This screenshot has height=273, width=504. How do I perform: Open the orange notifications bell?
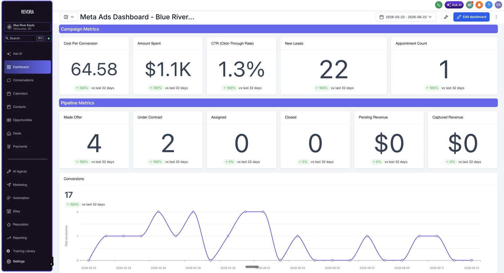[479, 5]
